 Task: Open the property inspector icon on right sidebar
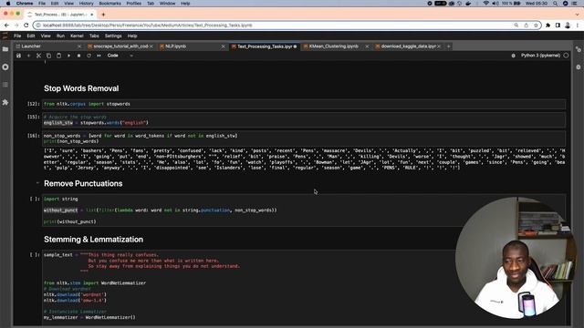pyautogui.click(x=578, y=49)
